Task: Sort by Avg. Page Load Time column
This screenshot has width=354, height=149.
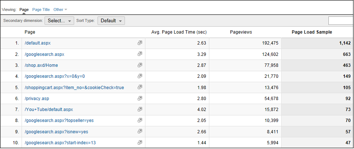Action: [x=179, y=32]
